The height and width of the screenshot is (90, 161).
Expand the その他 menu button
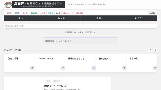tap(152, 13)
